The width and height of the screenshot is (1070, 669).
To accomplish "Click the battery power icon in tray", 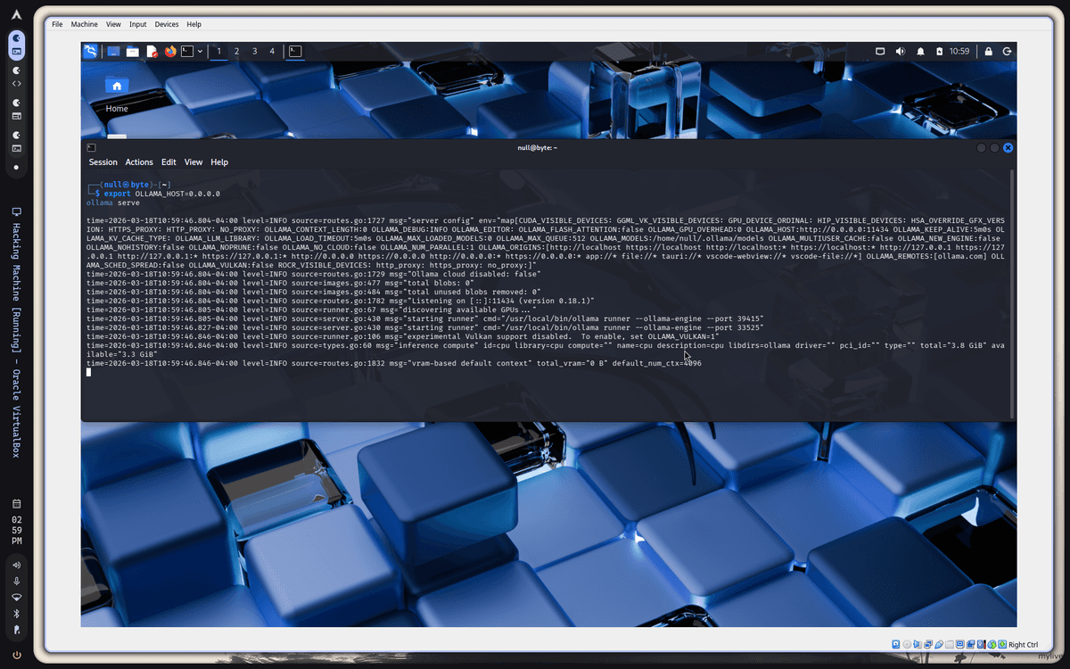I will tap(939, 52).
